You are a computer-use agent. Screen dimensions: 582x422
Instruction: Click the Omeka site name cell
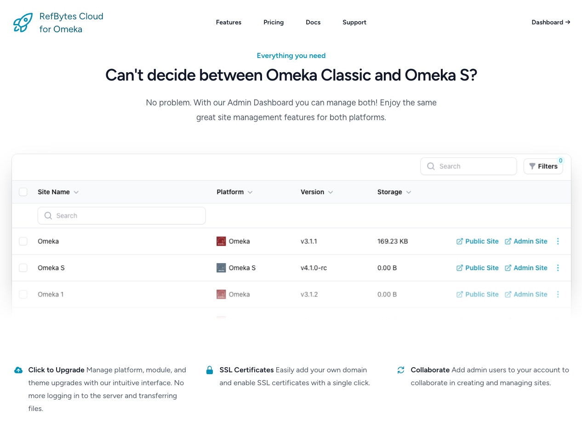click(x=48, y=241)
